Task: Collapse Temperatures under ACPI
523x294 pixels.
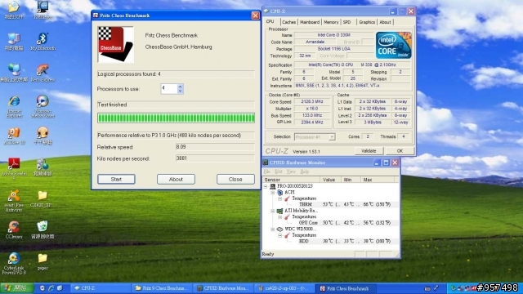Action: pyautogui.click(x=280, y=198)
